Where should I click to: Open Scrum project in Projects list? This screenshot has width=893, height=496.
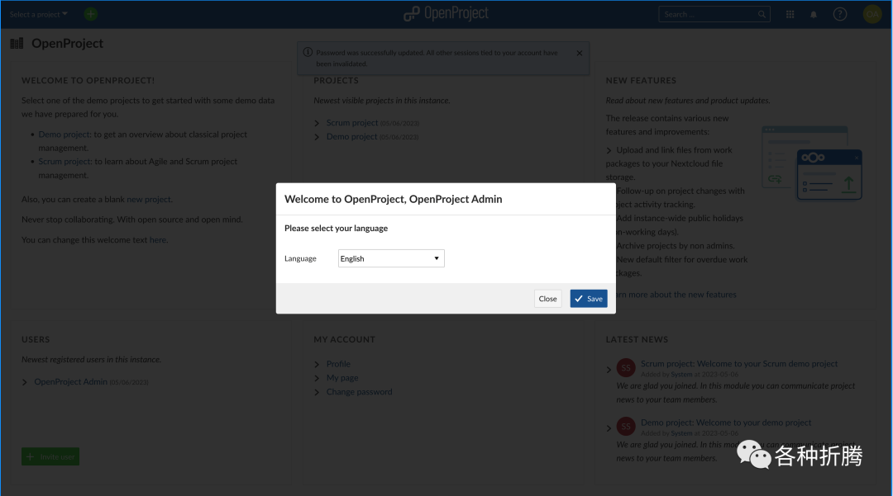pyautogui.click(x=352, y=123)
